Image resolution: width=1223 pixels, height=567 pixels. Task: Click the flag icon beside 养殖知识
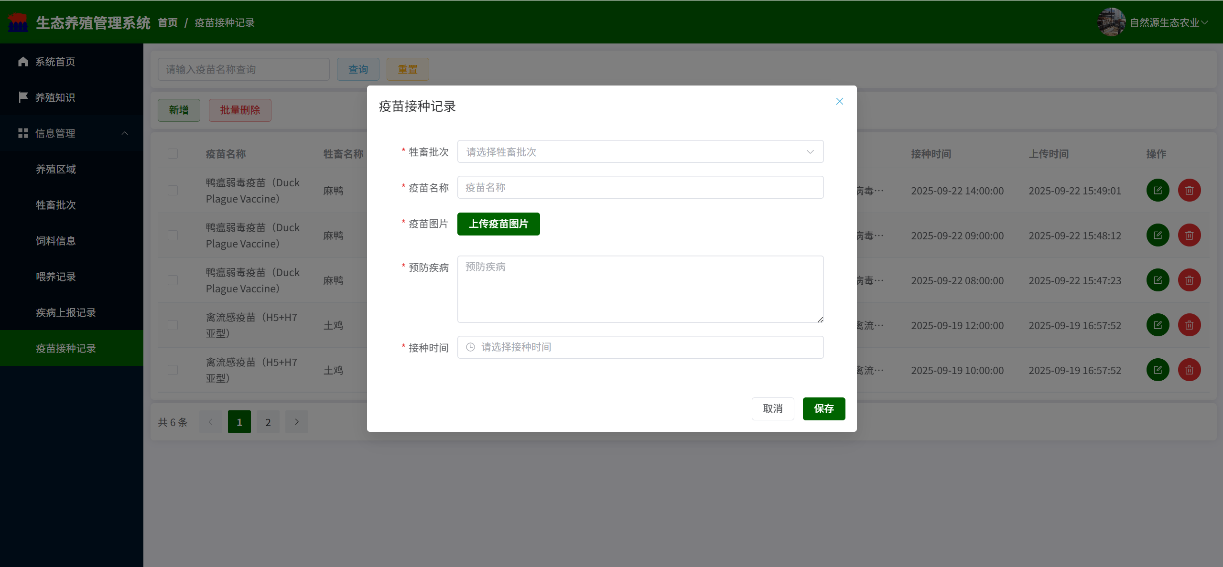(23, 97)
